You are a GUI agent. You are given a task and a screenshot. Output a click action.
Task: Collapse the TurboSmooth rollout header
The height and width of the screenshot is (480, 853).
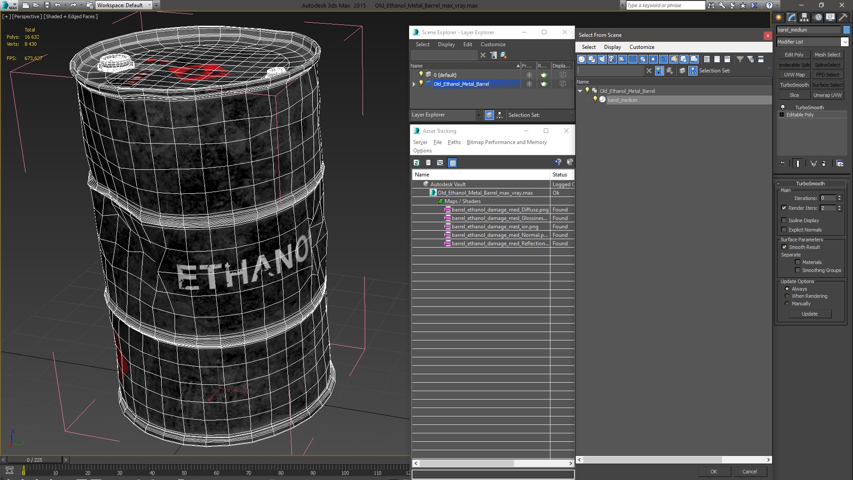[810, 184]
